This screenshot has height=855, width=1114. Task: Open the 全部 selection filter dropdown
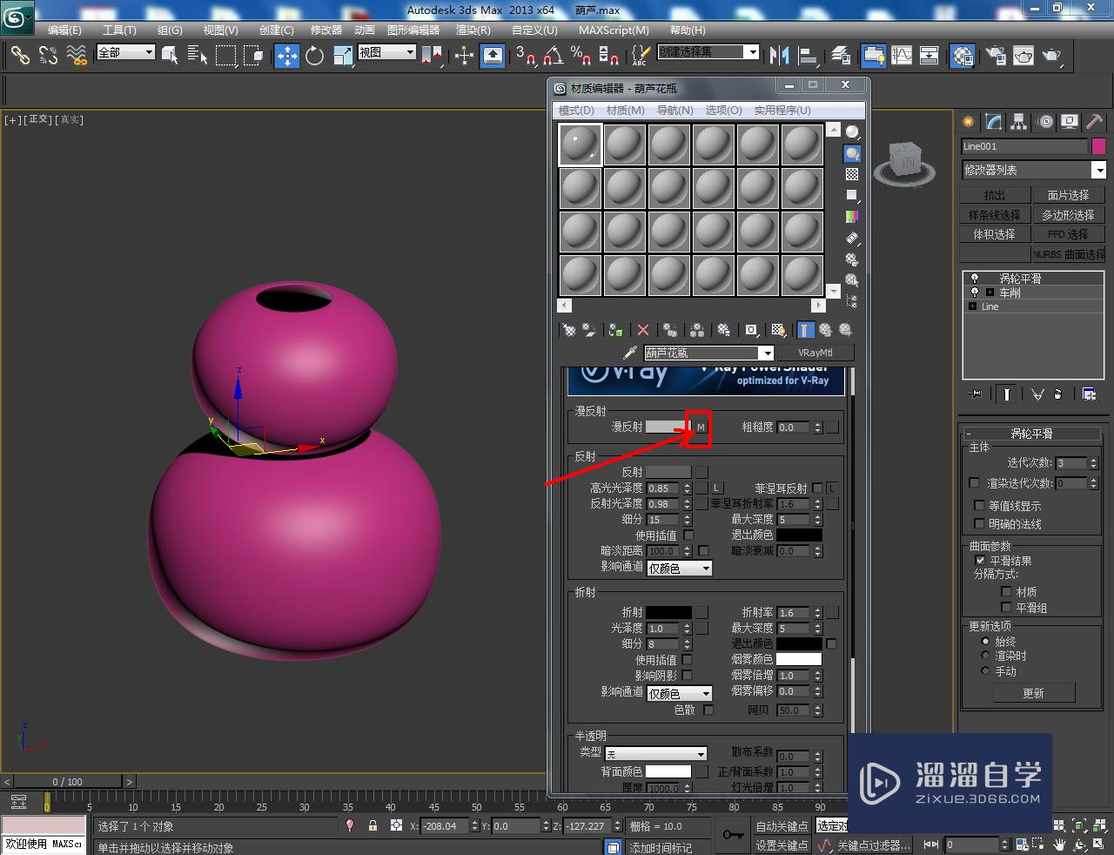[x=125, y=52]
